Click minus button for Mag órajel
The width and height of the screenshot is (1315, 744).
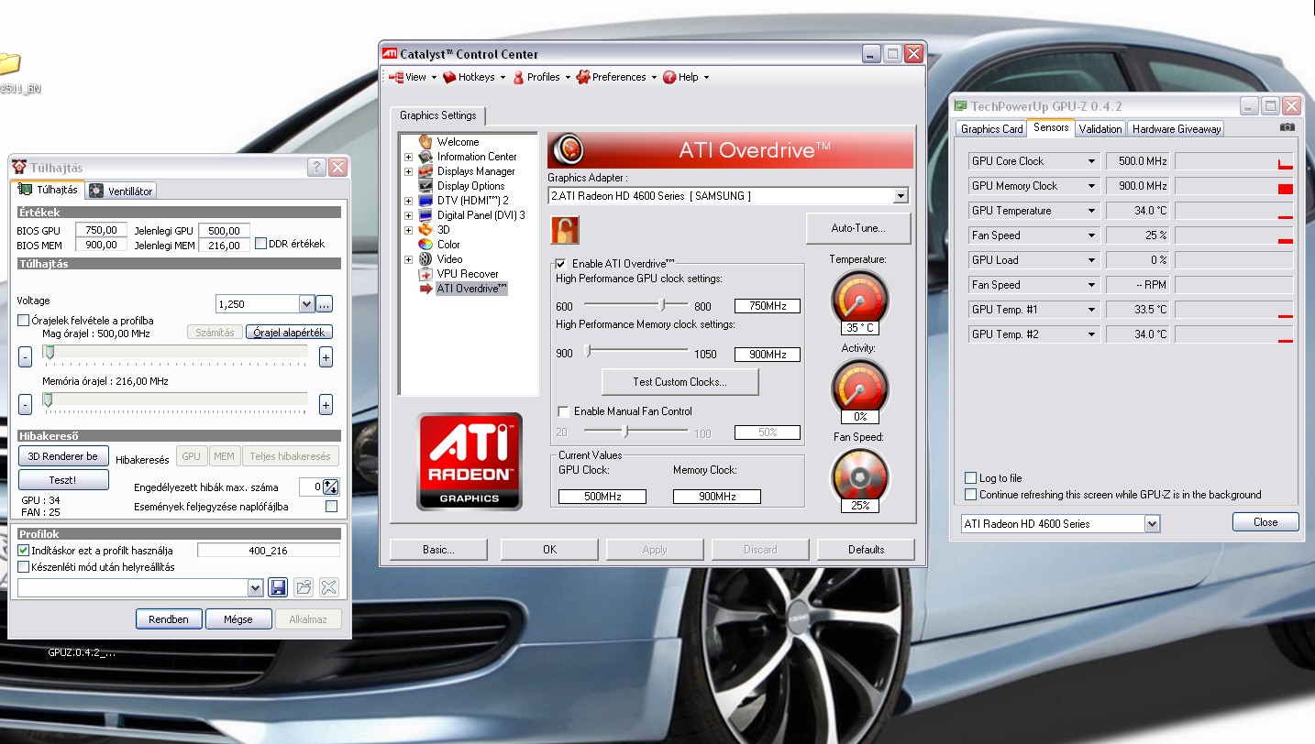[25, 357]
